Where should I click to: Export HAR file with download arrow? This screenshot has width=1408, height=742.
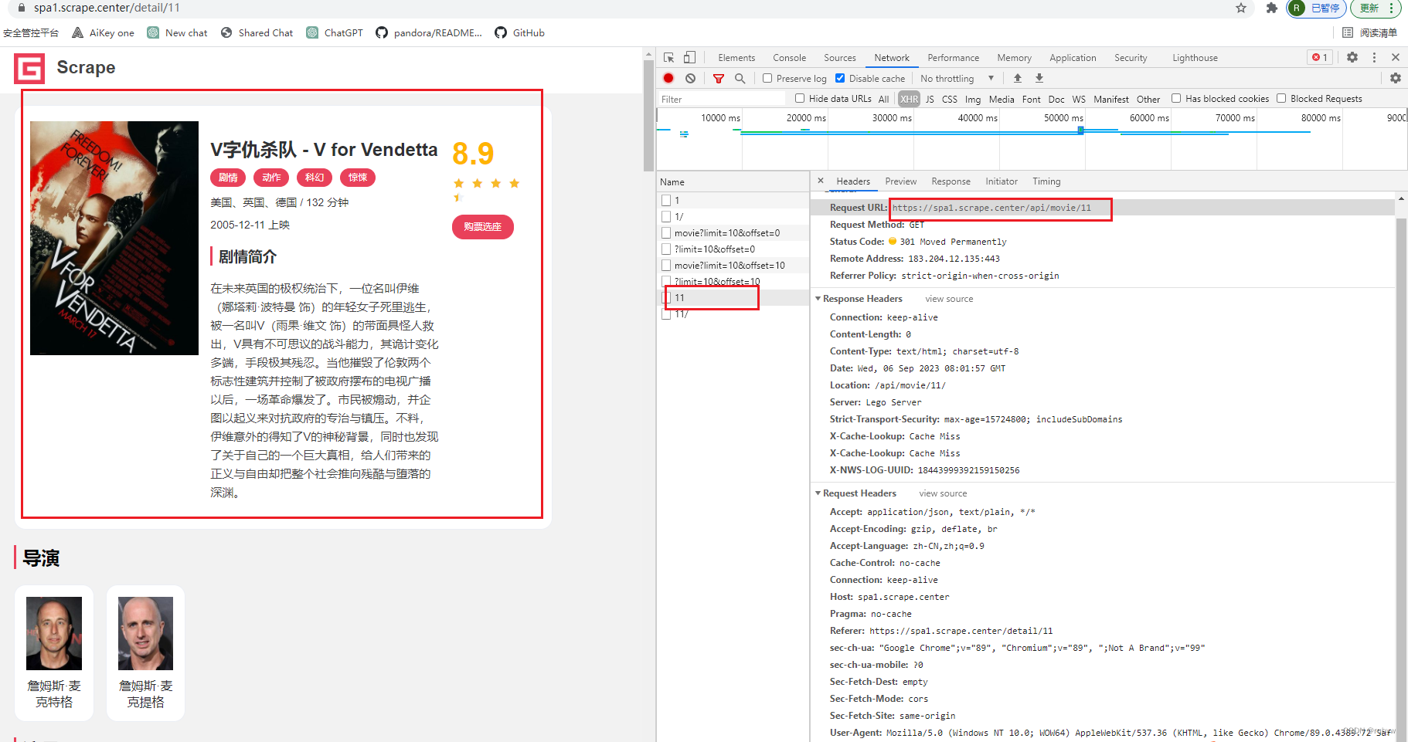coord(1039,78)
